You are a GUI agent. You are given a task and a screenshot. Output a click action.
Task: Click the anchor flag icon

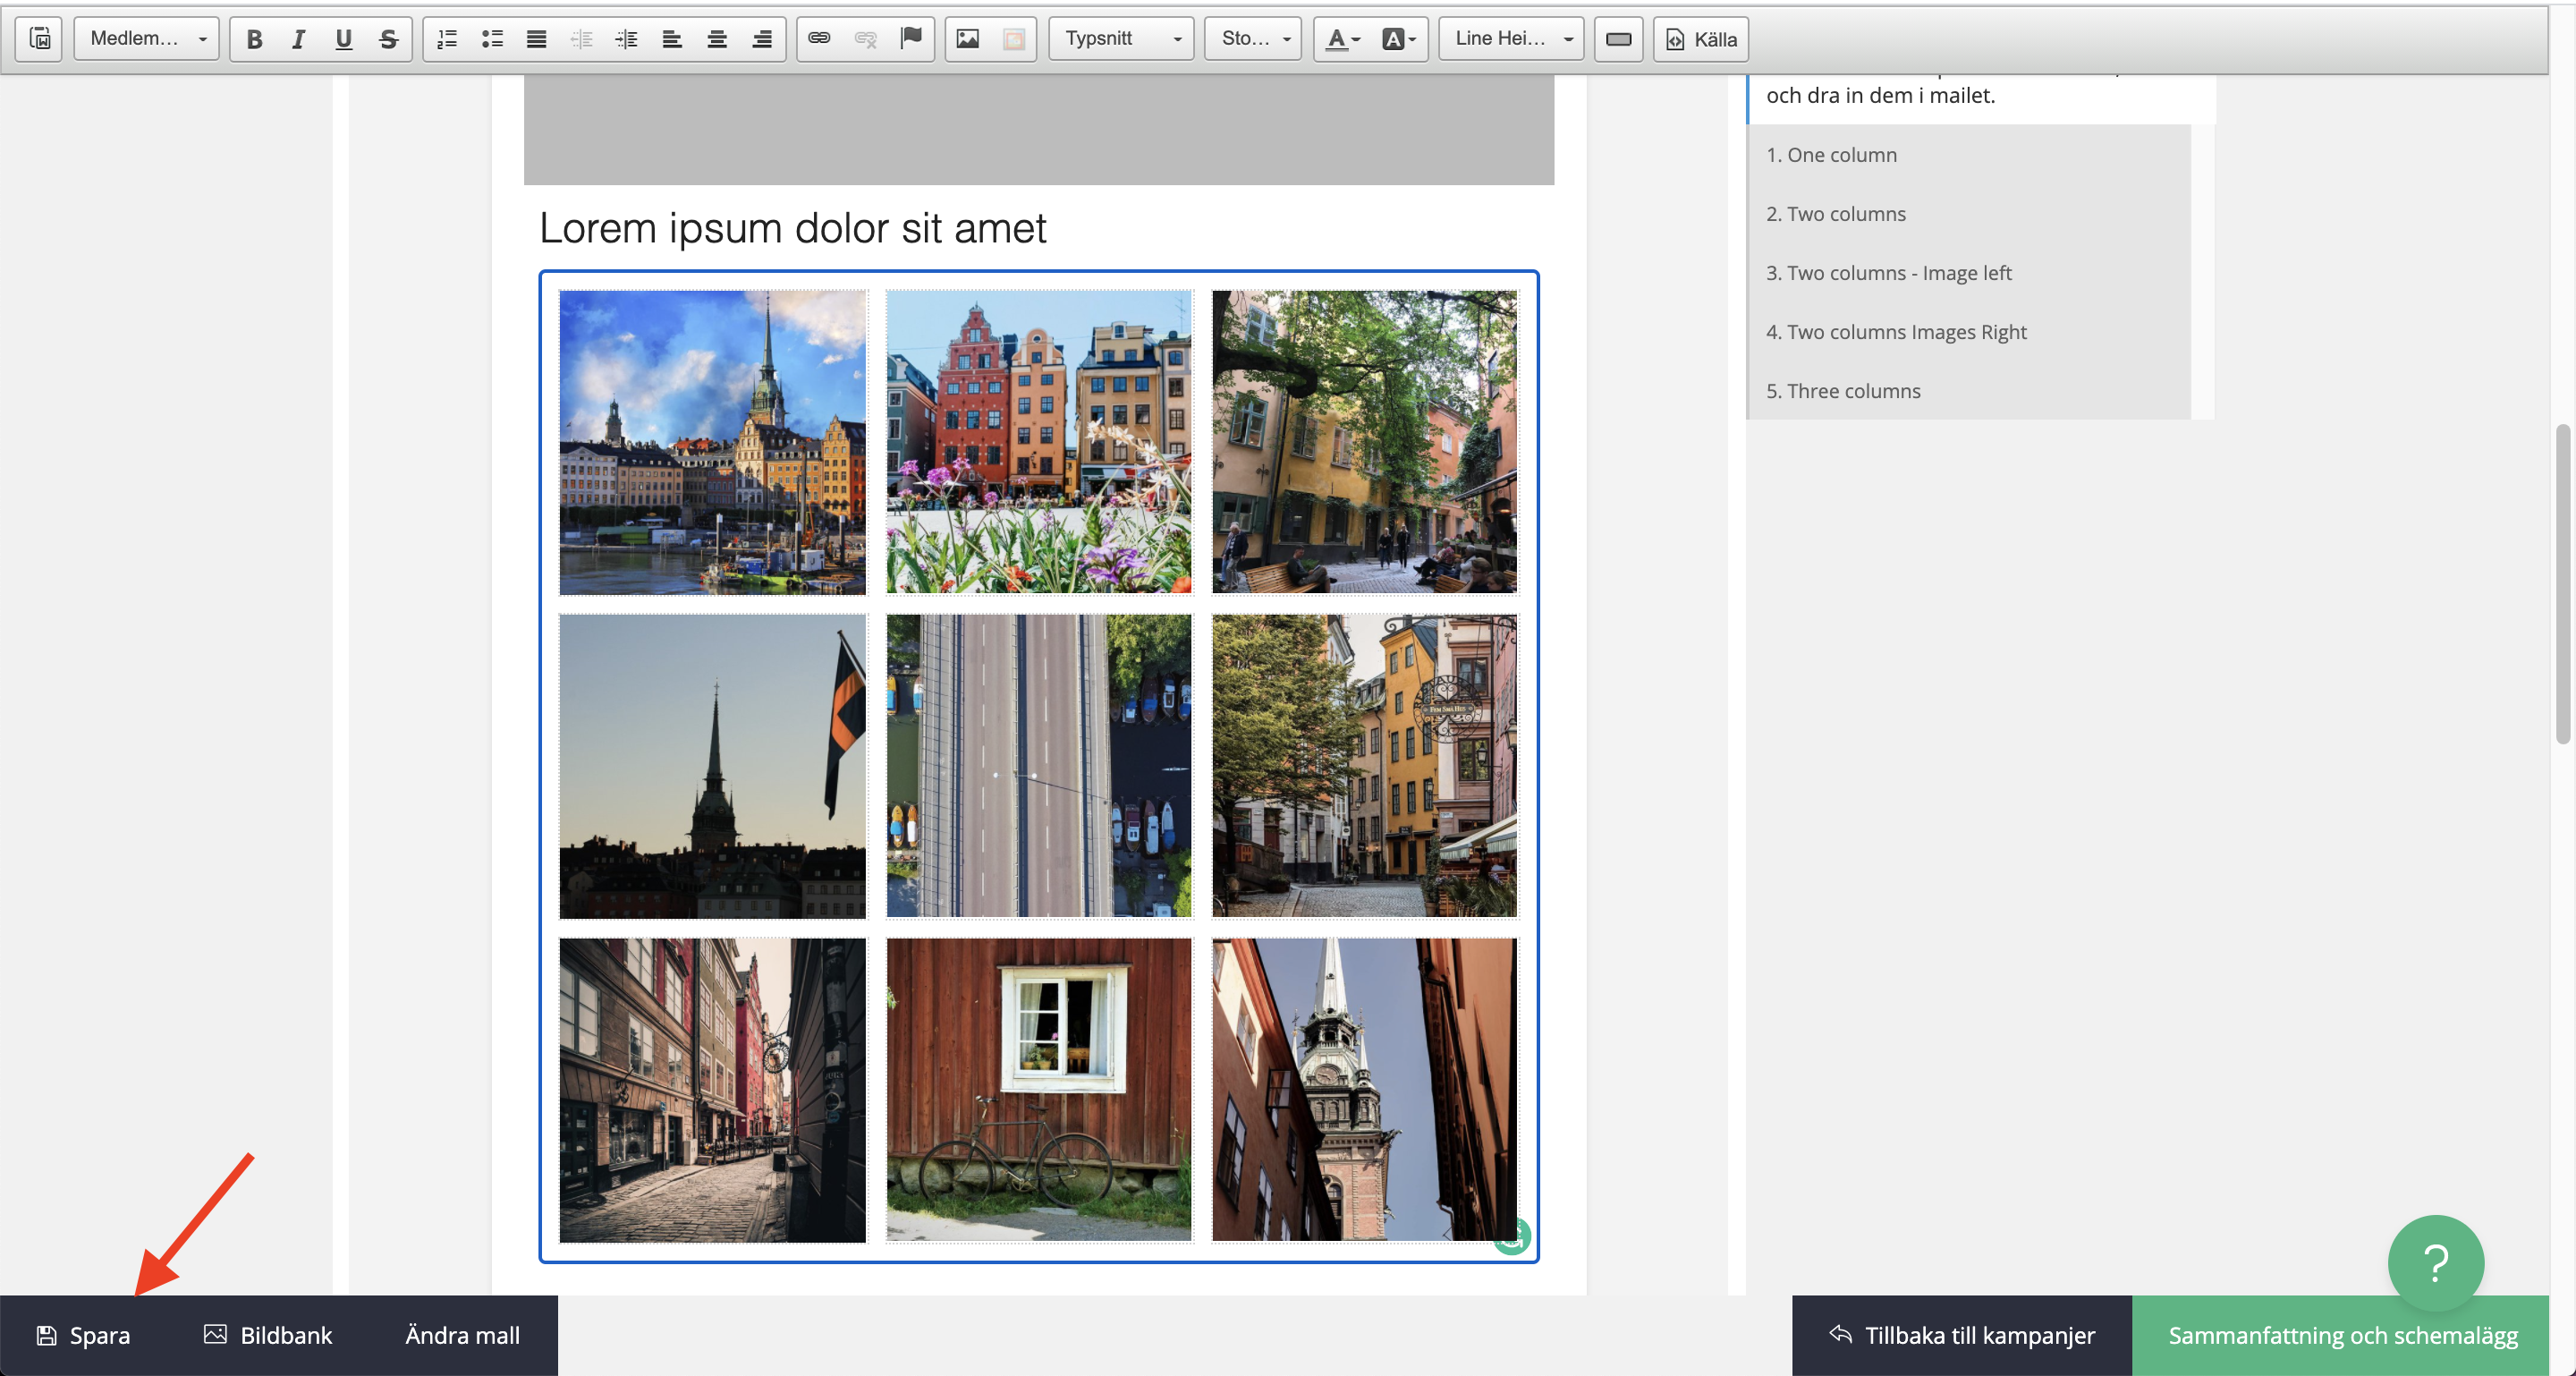point(910,39)
